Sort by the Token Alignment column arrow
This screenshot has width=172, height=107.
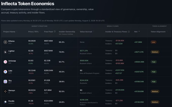point(167,32)
